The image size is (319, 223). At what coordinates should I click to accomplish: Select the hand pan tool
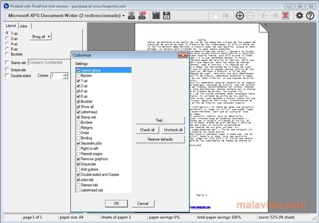tap(215, 16)
